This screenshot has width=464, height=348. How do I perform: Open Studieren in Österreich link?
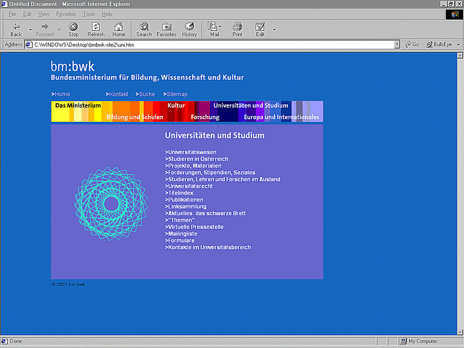pyautogui.click(x=197, y=159)
